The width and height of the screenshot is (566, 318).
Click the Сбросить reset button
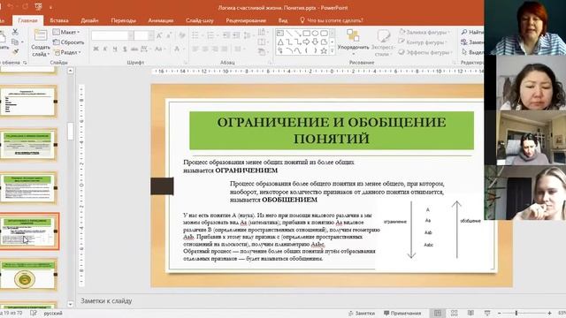(x=68, y=42)
